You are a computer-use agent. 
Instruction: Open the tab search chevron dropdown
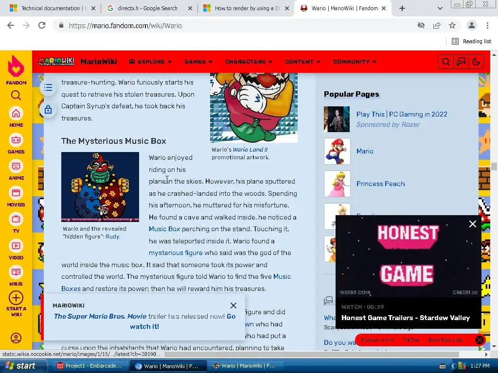click(440, 8)
